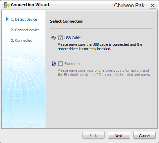The width and height of the screenshot is (159, 143).
Task: Close the Connection Wizard window
Action: pos(152,5)
